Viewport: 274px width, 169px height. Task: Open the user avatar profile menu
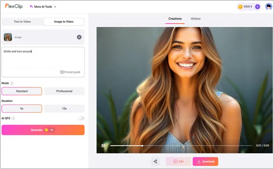tap(269, 7)
